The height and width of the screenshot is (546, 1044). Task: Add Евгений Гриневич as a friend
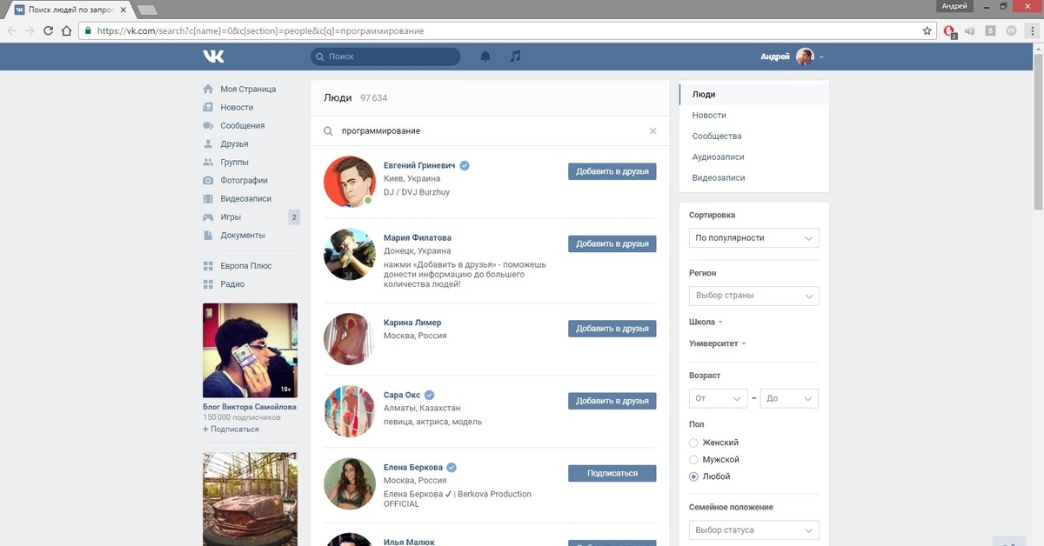point(612,171)
